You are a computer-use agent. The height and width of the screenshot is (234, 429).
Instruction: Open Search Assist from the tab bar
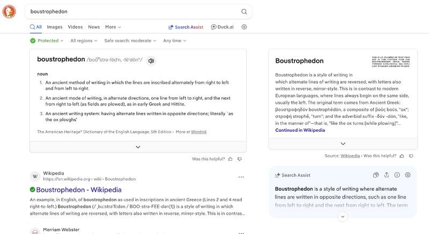pyautogui.click(x=186, y=27)
